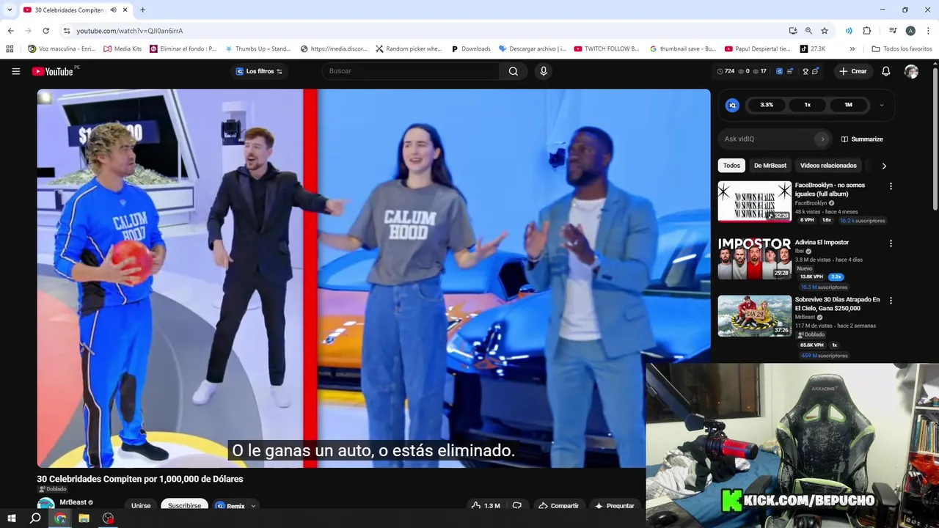Select the 3.3% vidIQ stat pill

point(767,105)
